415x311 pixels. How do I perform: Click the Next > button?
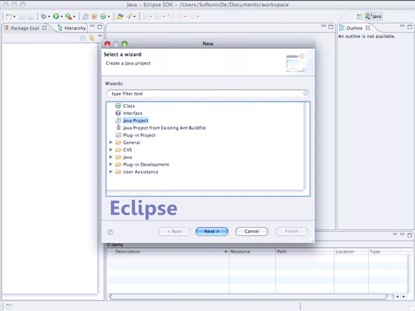tap(212, 231)
